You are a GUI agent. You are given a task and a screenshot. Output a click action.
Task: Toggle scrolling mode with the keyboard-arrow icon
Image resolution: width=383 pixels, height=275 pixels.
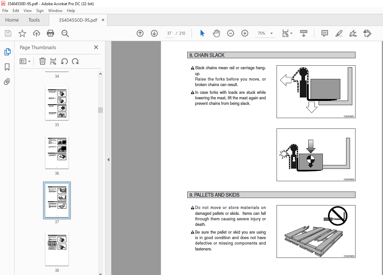point(304,33)
